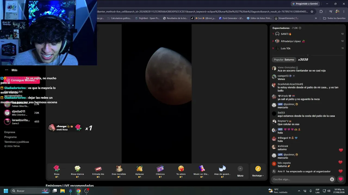
Task: Send the Eres increíble gift
Action: (x=119, y=172)
